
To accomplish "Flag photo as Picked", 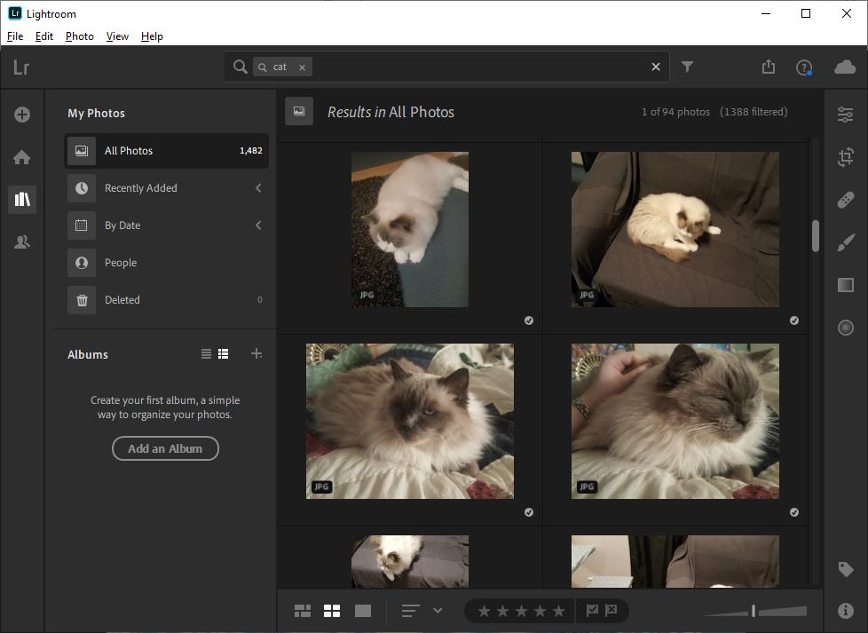I will (592, 610).
